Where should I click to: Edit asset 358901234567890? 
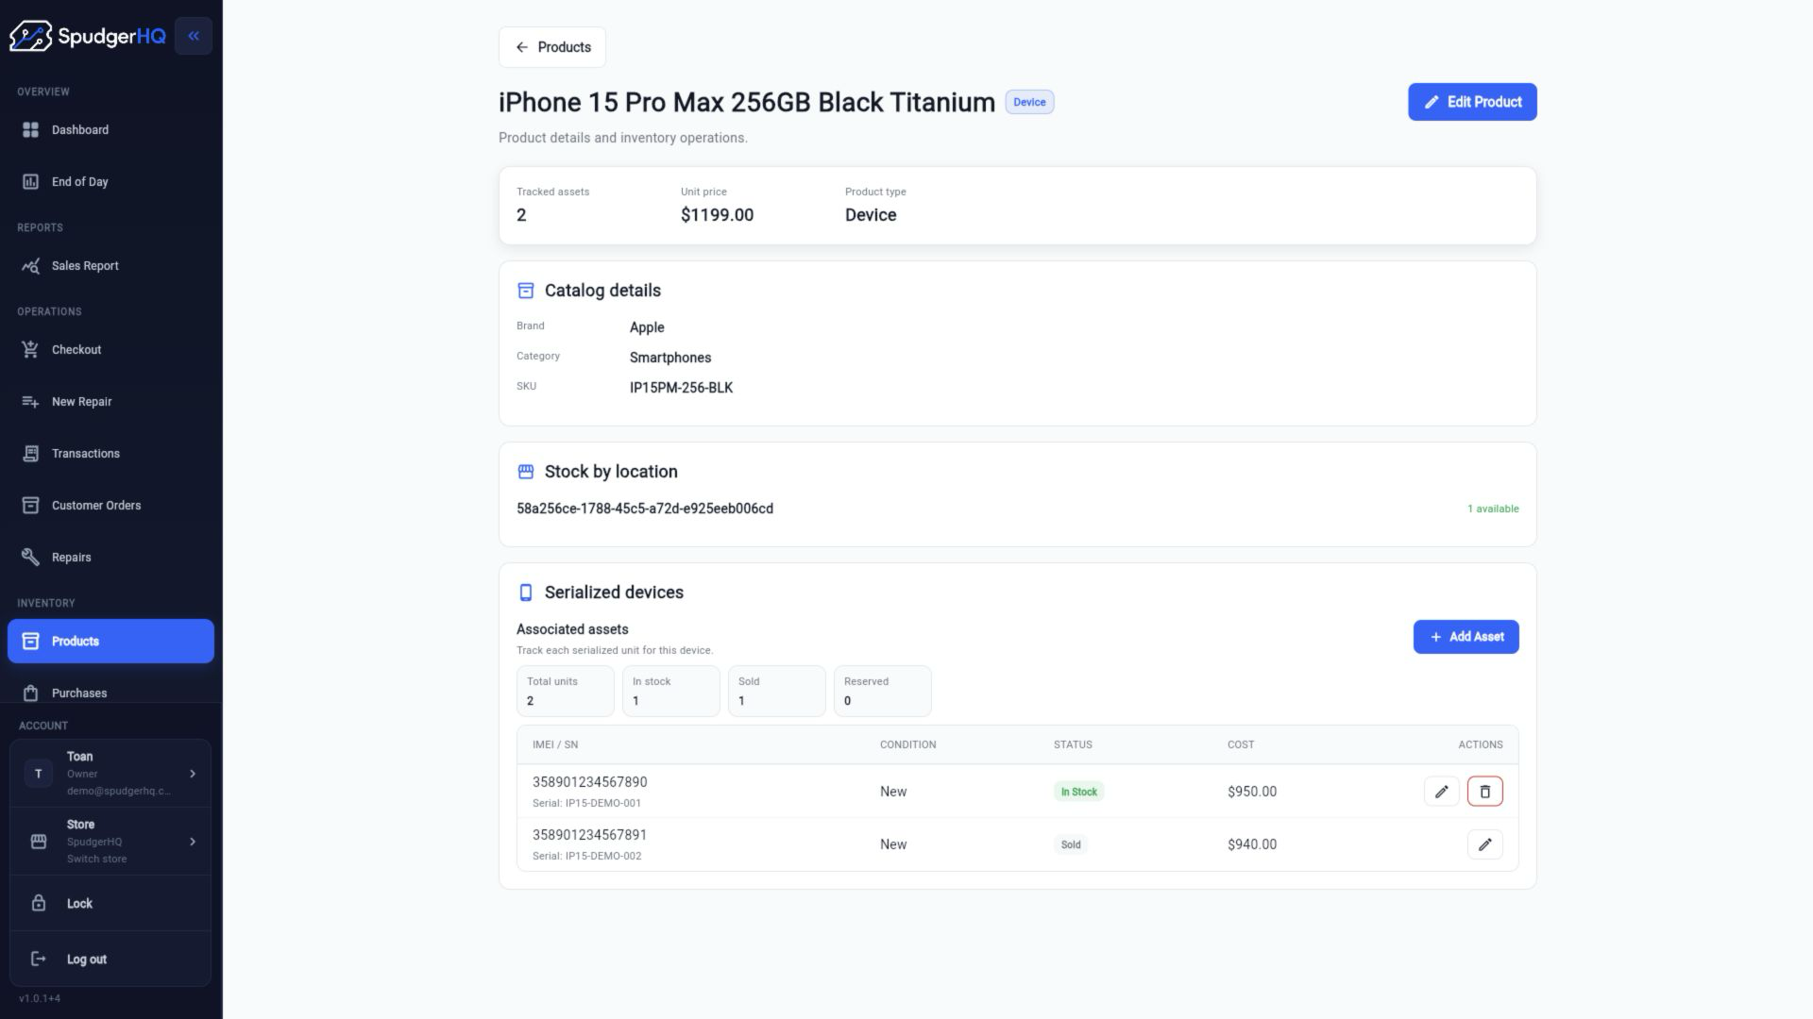tap(1442, 792)
